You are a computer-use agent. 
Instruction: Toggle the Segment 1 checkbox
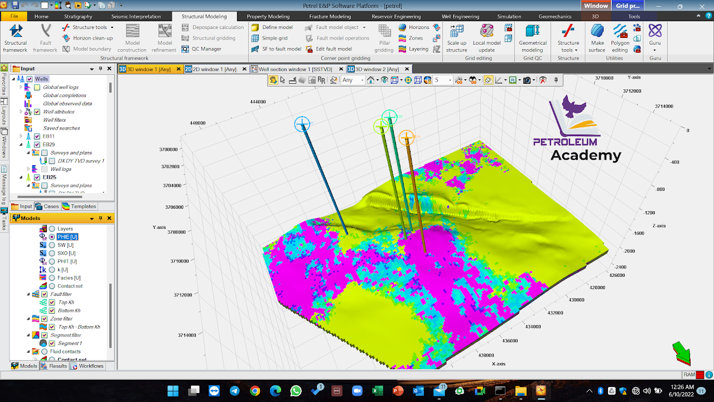52,343
